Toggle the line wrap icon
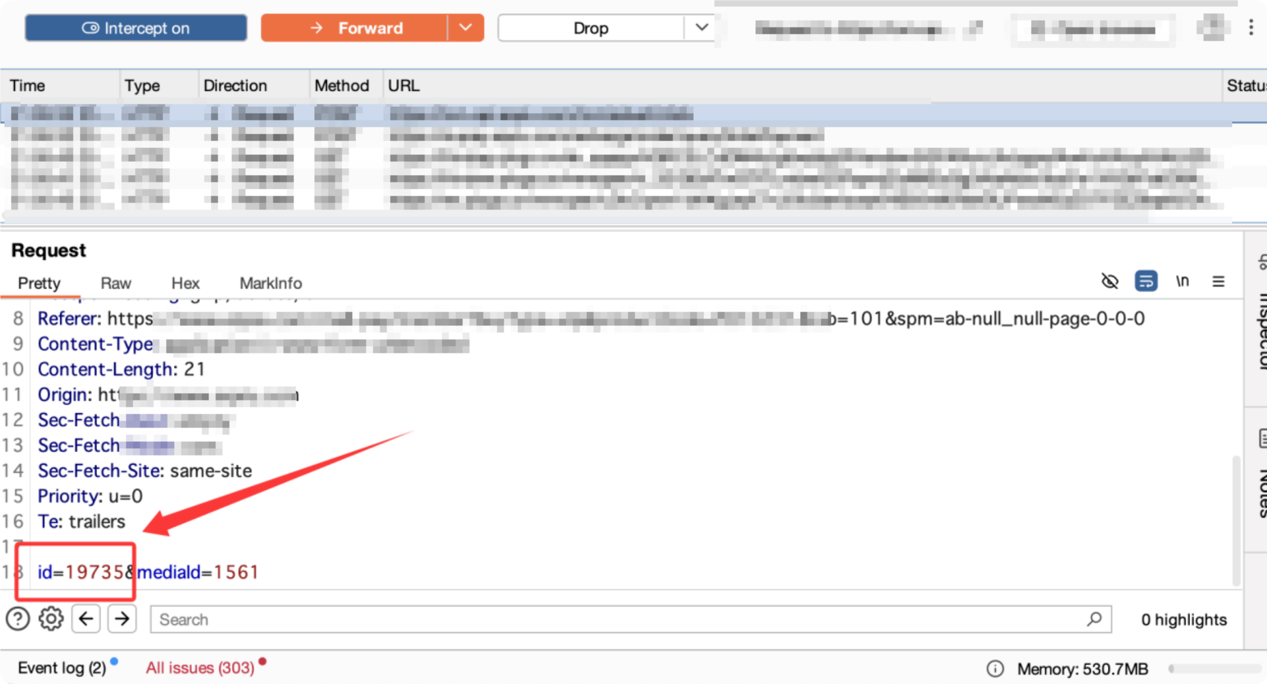The height and width of the screenshot is (684, 1267). 1146,281
